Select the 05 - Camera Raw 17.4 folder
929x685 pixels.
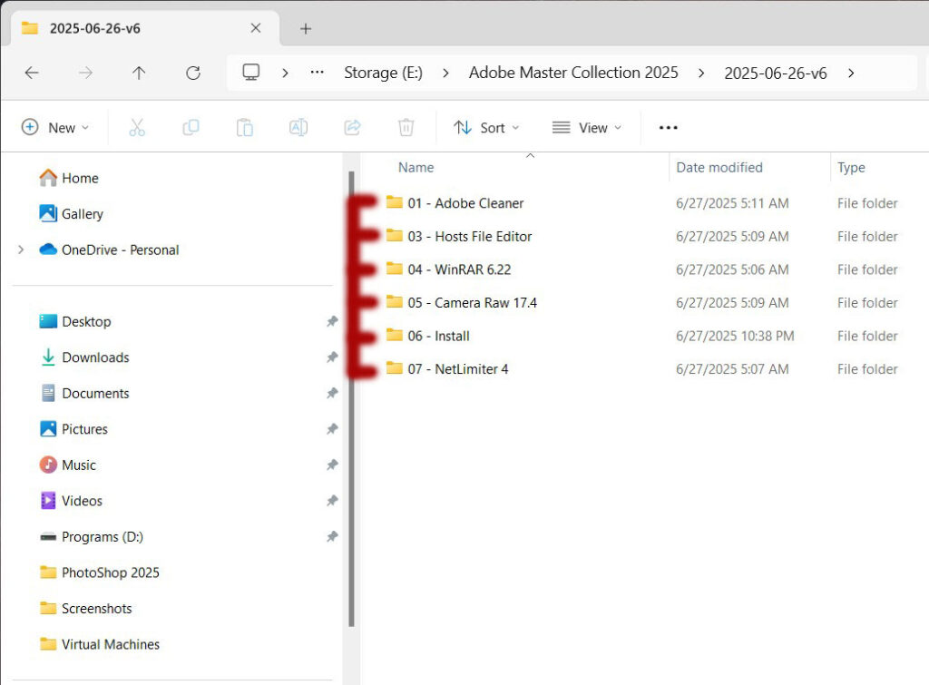coord(461,303)
